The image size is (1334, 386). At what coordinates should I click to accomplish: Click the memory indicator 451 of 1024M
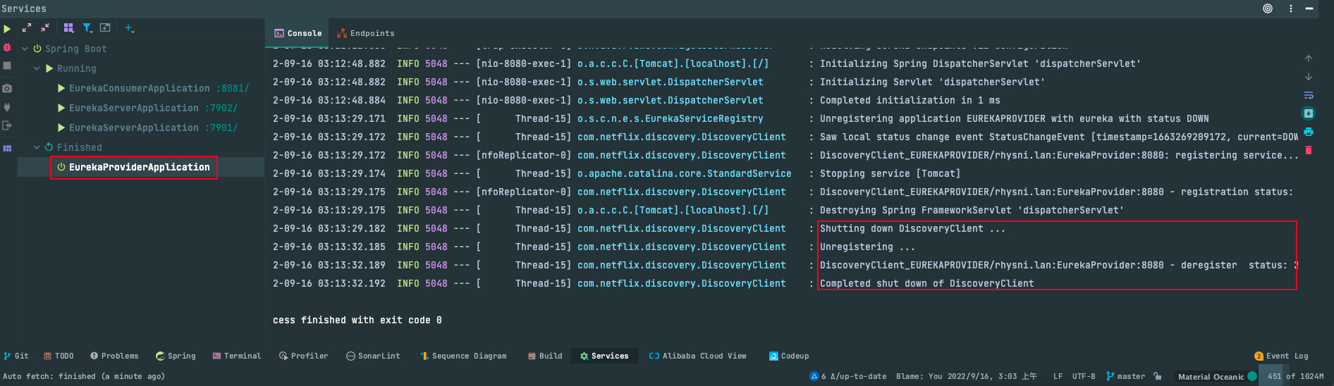coord(1295,376)
